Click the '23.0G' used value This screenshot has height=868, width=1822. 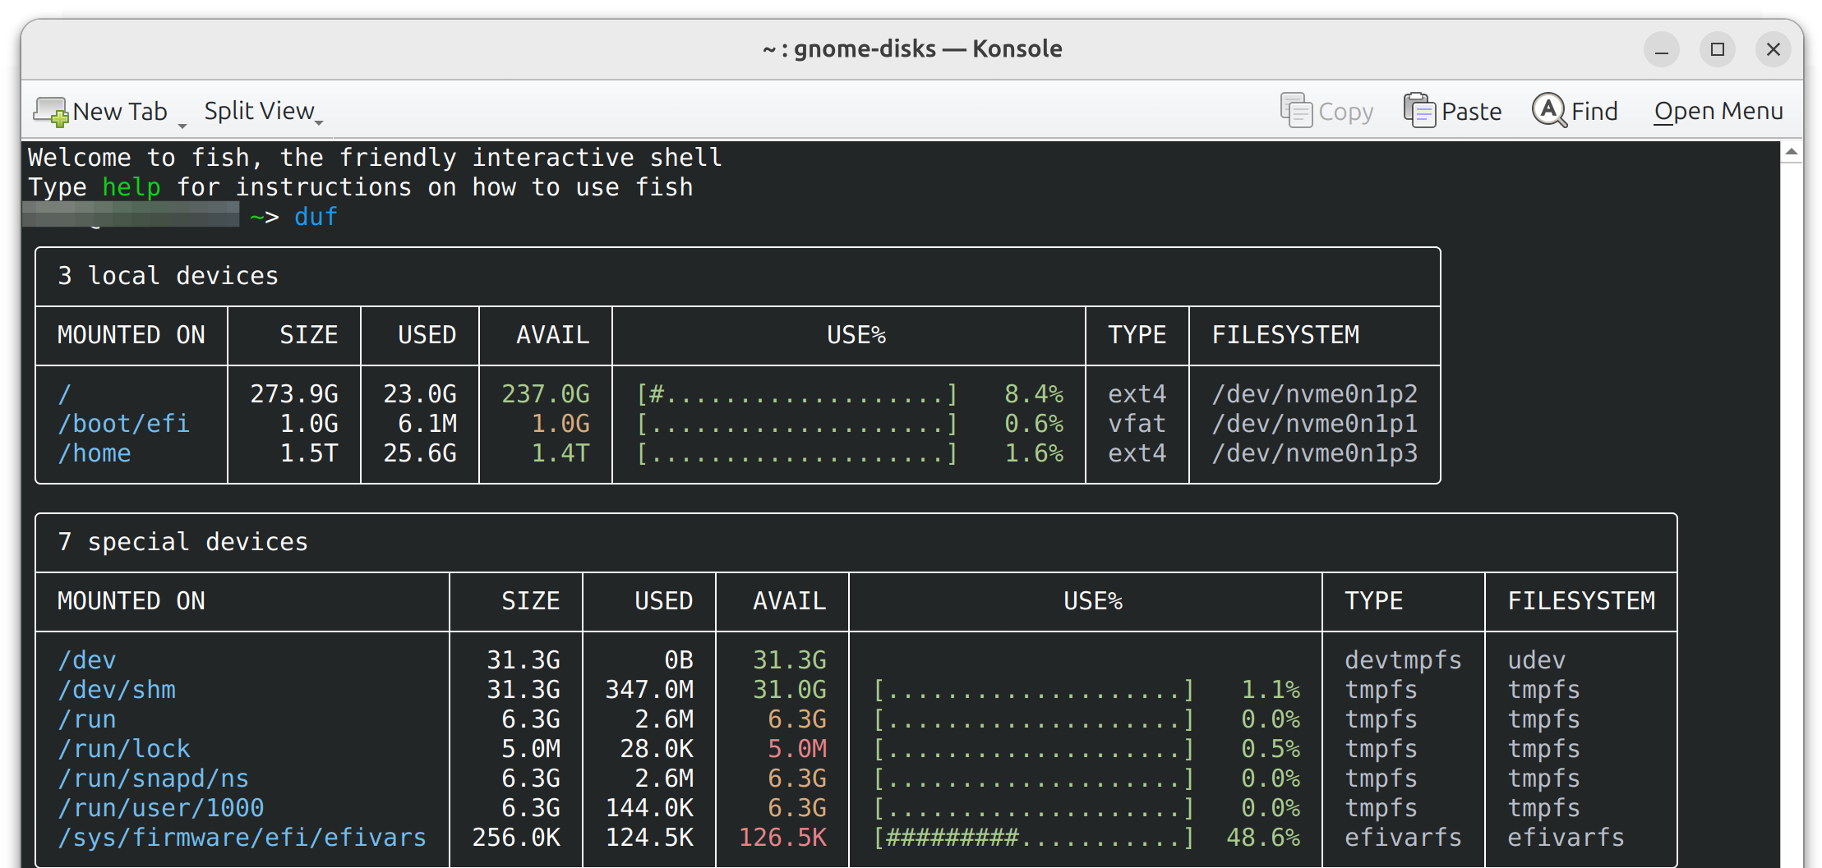pos(420,394)
